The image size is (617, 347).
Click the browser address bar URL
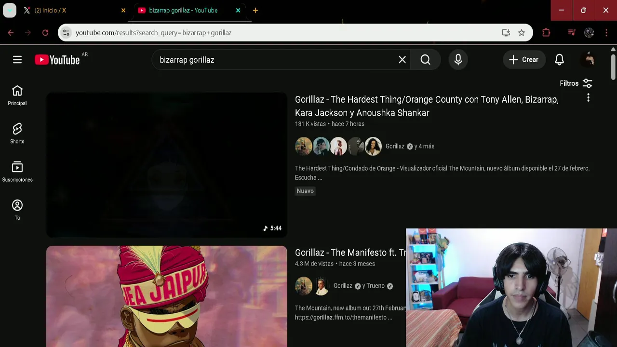pos(153,33)
